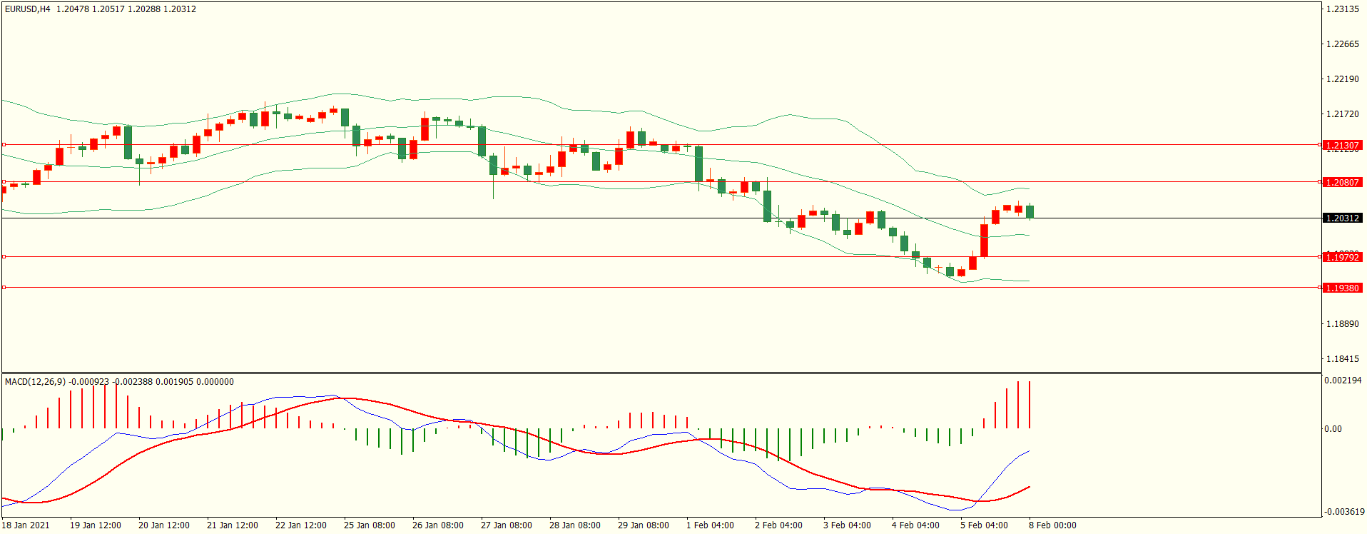Select the left handle of the 1.19792 line

coord(4,257)
